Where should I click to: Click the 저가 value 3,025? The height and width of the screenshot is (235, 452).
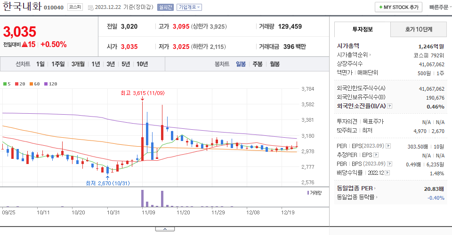coord(181,47)
